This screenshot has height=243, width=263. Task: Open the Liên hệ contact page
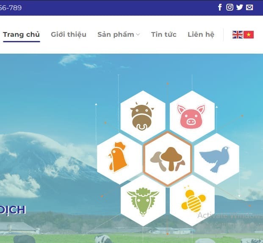(x=201, y=35)
